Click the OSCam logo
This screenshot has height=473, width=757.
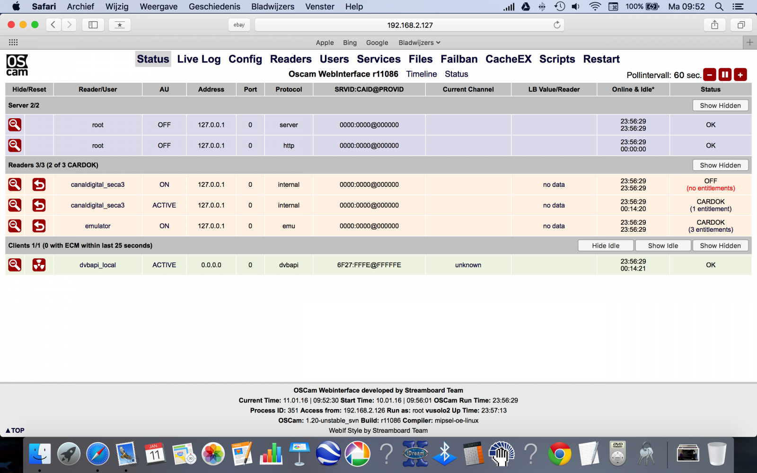click(17, 65)
